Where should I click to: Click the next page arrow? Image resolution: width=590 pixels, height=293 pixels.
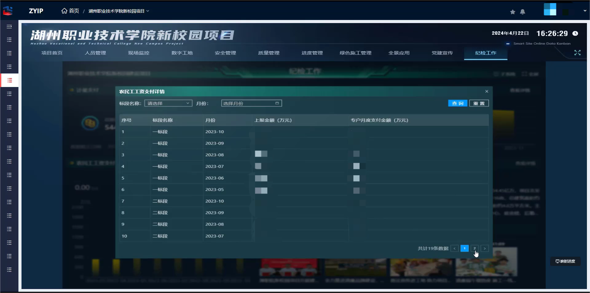click(x=485, y=248)
